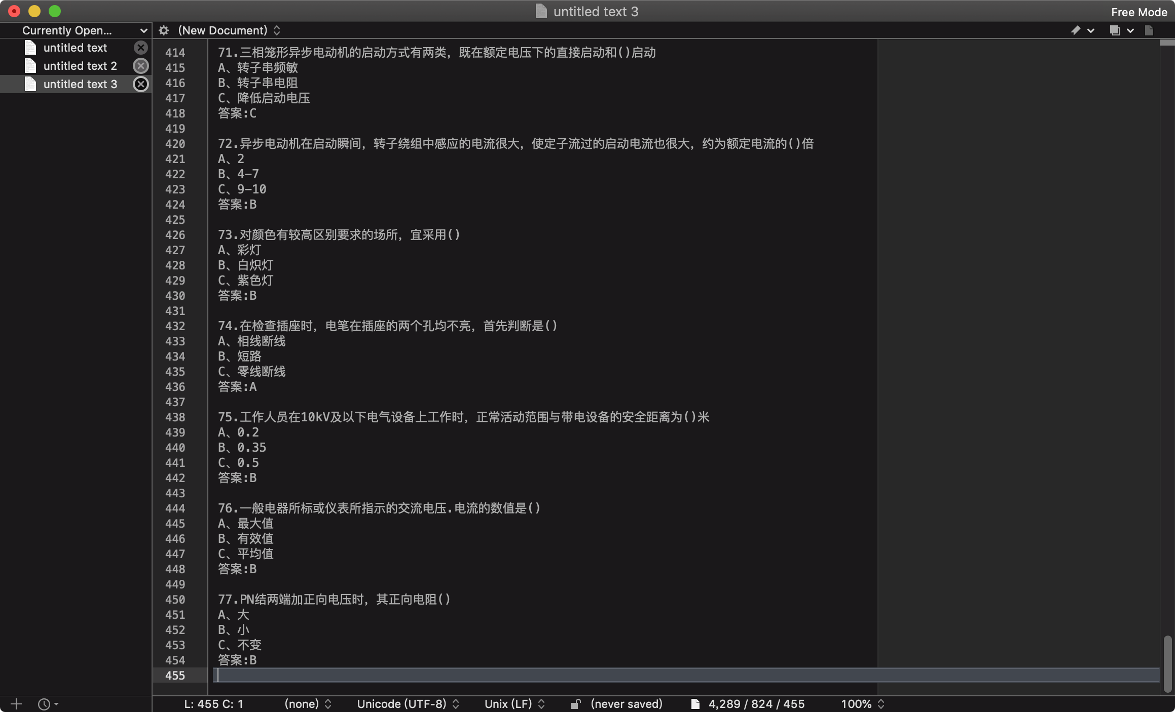
Task: Click the split view icon in navigation bar
Action: (x=1115, y=30)
